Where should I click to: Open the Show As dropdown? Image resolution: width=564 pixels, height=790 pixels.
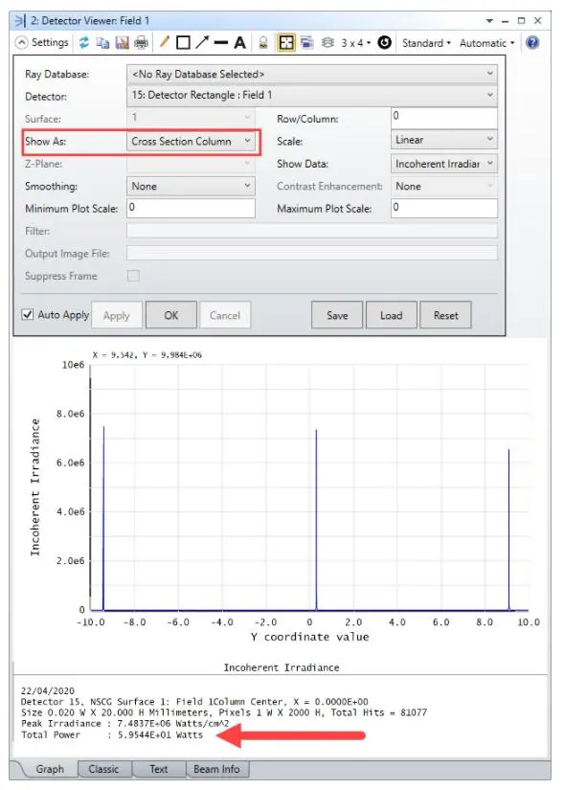[x=191, y=142]
